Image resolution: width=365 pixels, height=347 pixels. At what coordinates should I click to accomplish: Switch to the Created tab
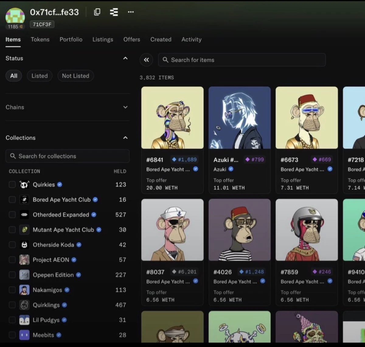click(161, 39)
